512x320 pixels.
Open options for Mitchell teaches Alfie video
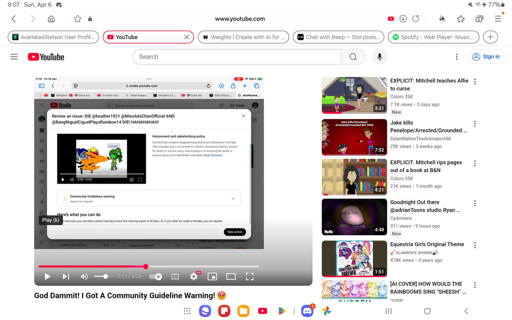475,82
